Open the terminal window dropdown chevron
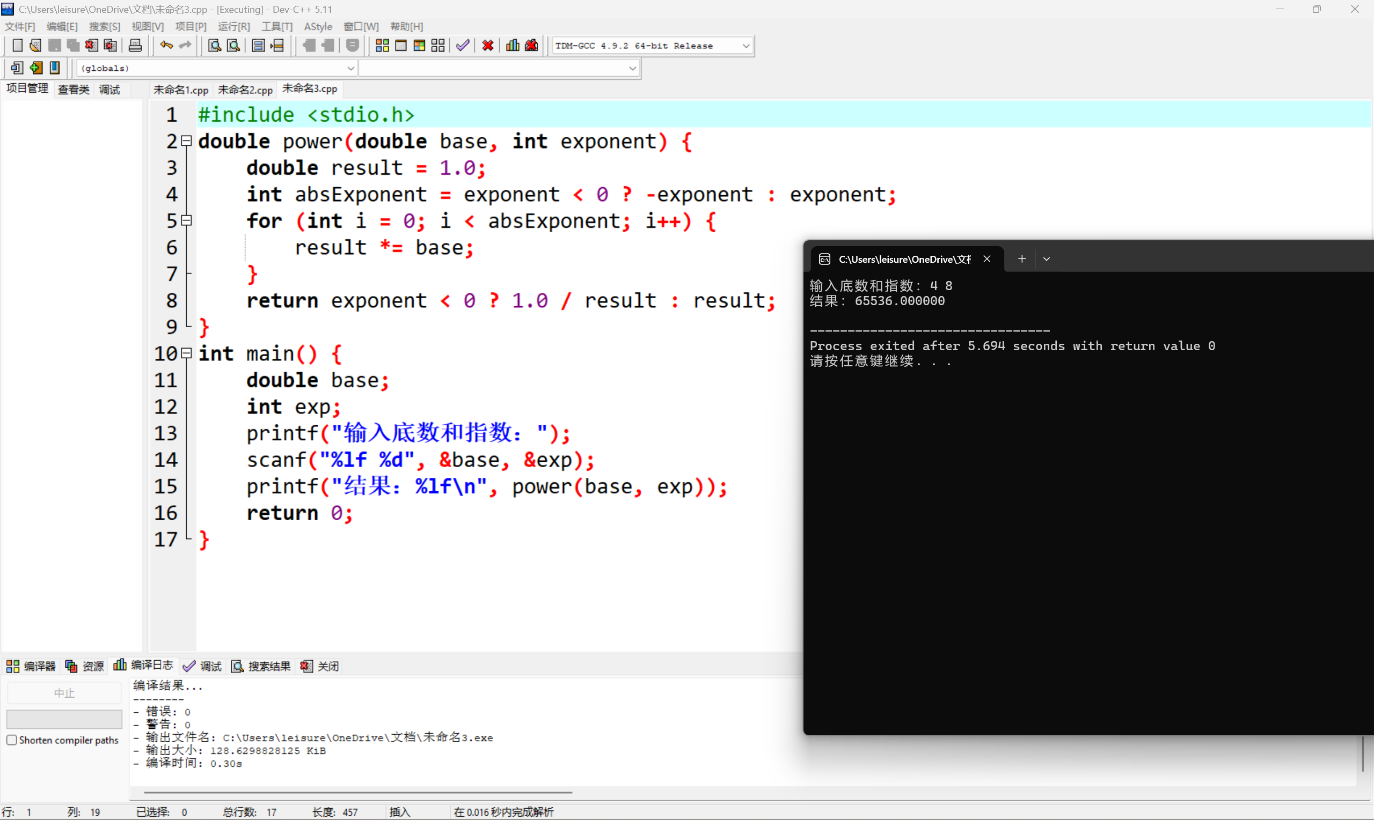The height and width of the screenshot is (820, 1374). [1046, 258]
